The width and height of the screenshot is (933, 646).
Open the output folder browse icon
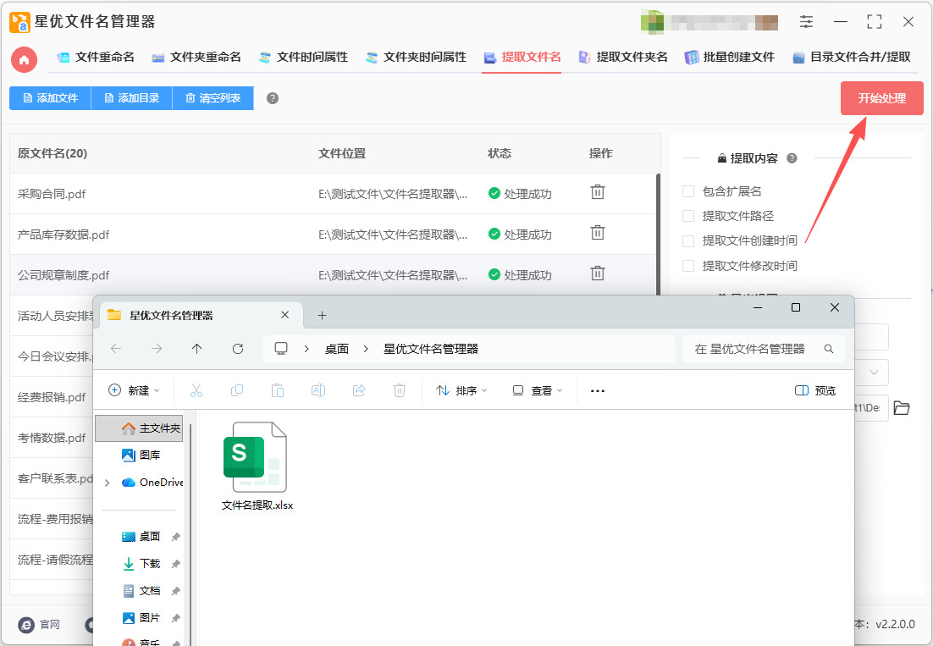[902, 408]
